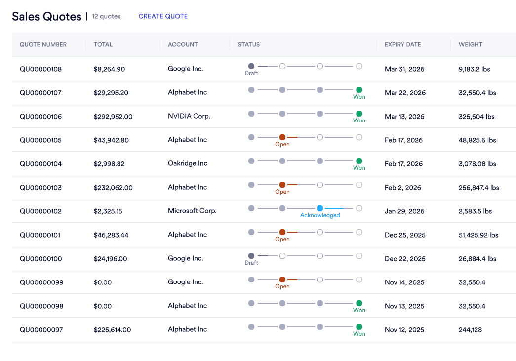Image resolution: width=516 pixels, height=361 pixels.
Task: Click the CREATE QUOTE link
Action: (x=163, y=16)
